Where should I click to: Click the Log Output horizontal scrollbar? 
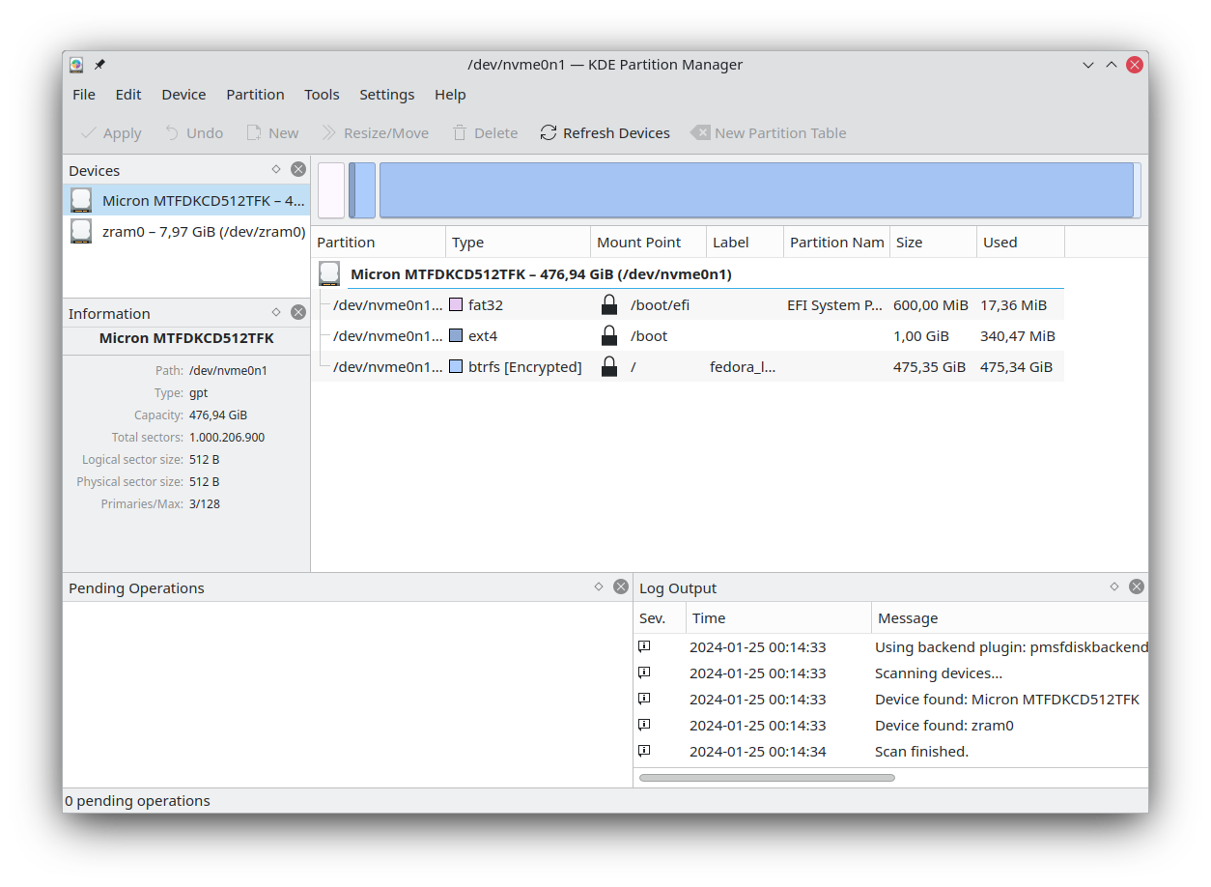pos(767,778)
